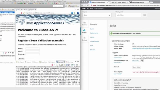Open the Quick Access field in Eclipse
Screen dimensions: 160x90
tap(58, 6)
